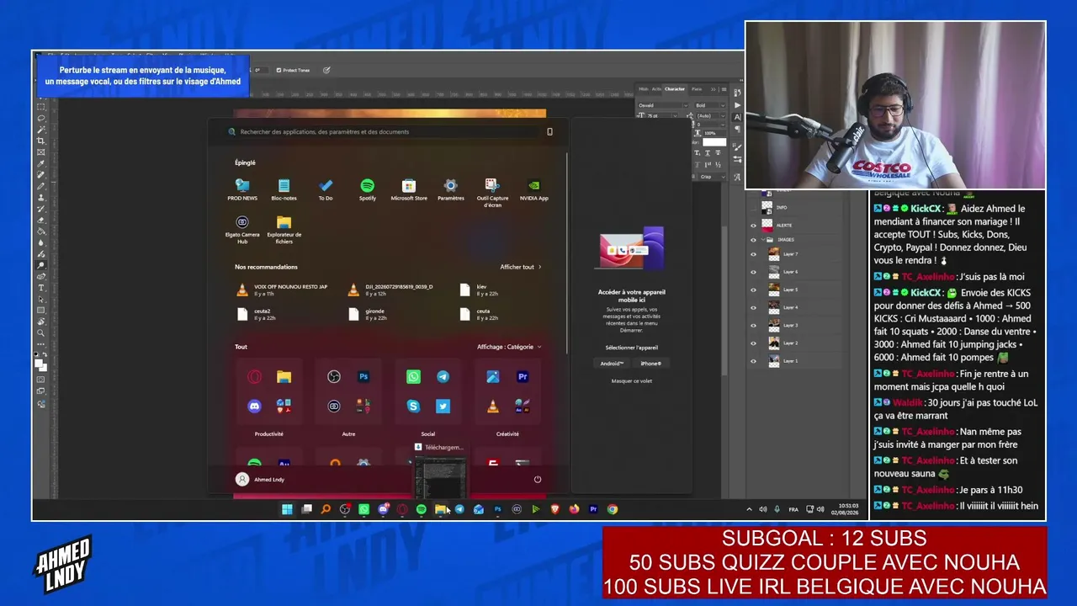Click the Android device button
The height and width of the screenshot is (606, 1077).
tap(612, 364)
